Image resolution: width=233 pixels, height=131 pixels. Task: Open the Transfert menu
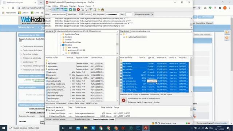tap(73, 6)
